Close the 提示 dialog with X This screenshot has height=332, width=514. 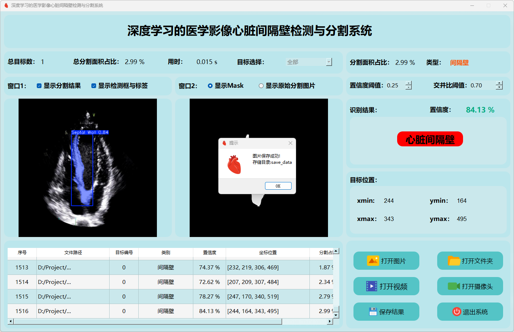[x=290, y=143]
